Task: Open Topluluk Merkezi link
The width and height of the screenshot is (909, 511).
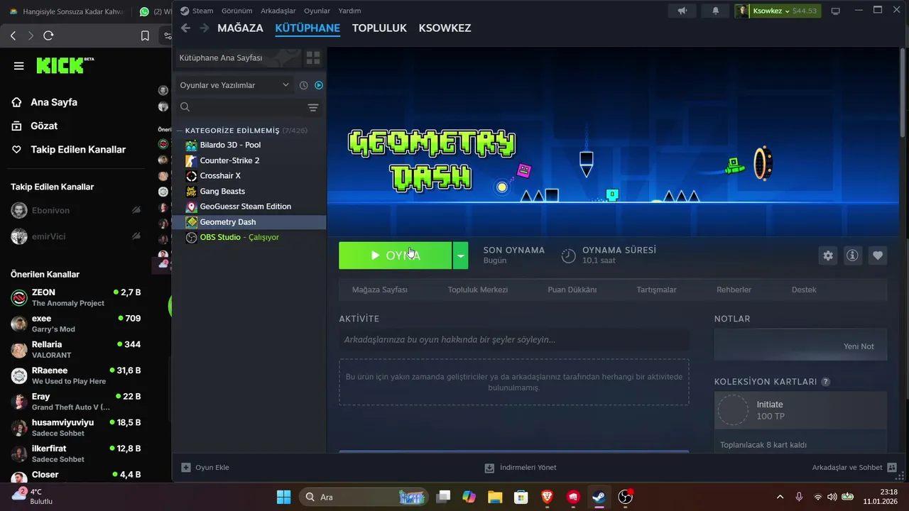Action: tap(477, 290)
